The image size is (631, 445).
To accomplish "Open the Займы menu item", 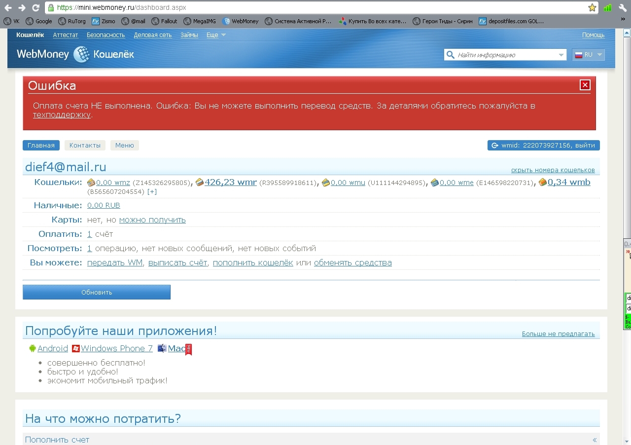I will (x=189, y=35).
